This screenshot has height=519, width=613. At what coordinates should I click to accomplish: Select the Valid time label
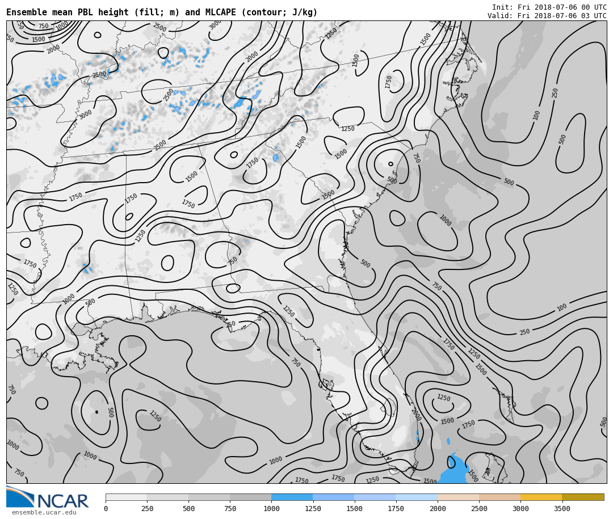click(x=547, y=16)
